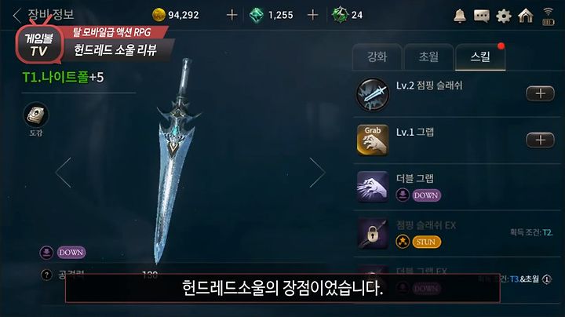
Task: Select the 스킬 tab
Action: click(480, 57)
